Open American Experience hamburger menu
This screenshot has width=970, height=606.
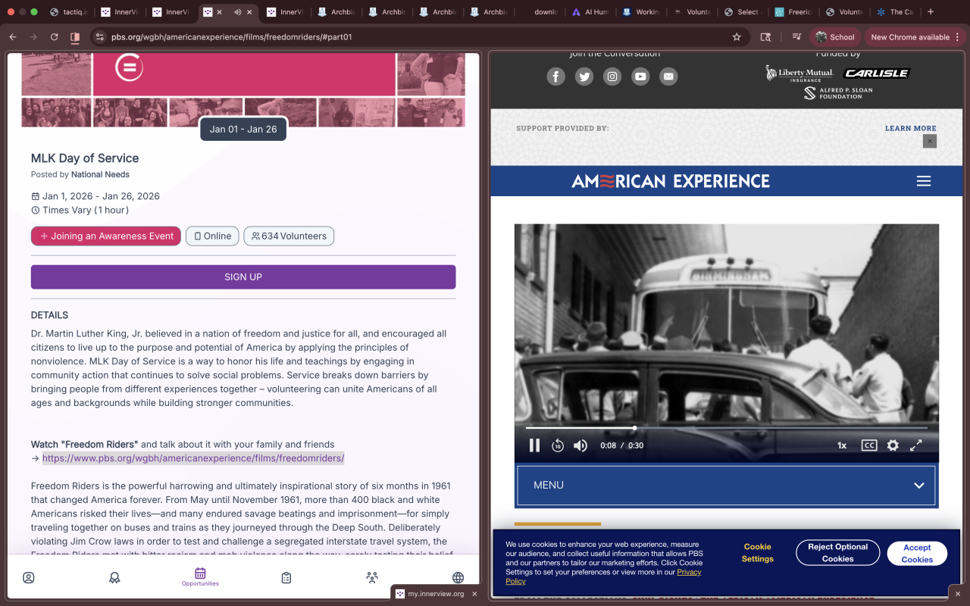[923, 181]
